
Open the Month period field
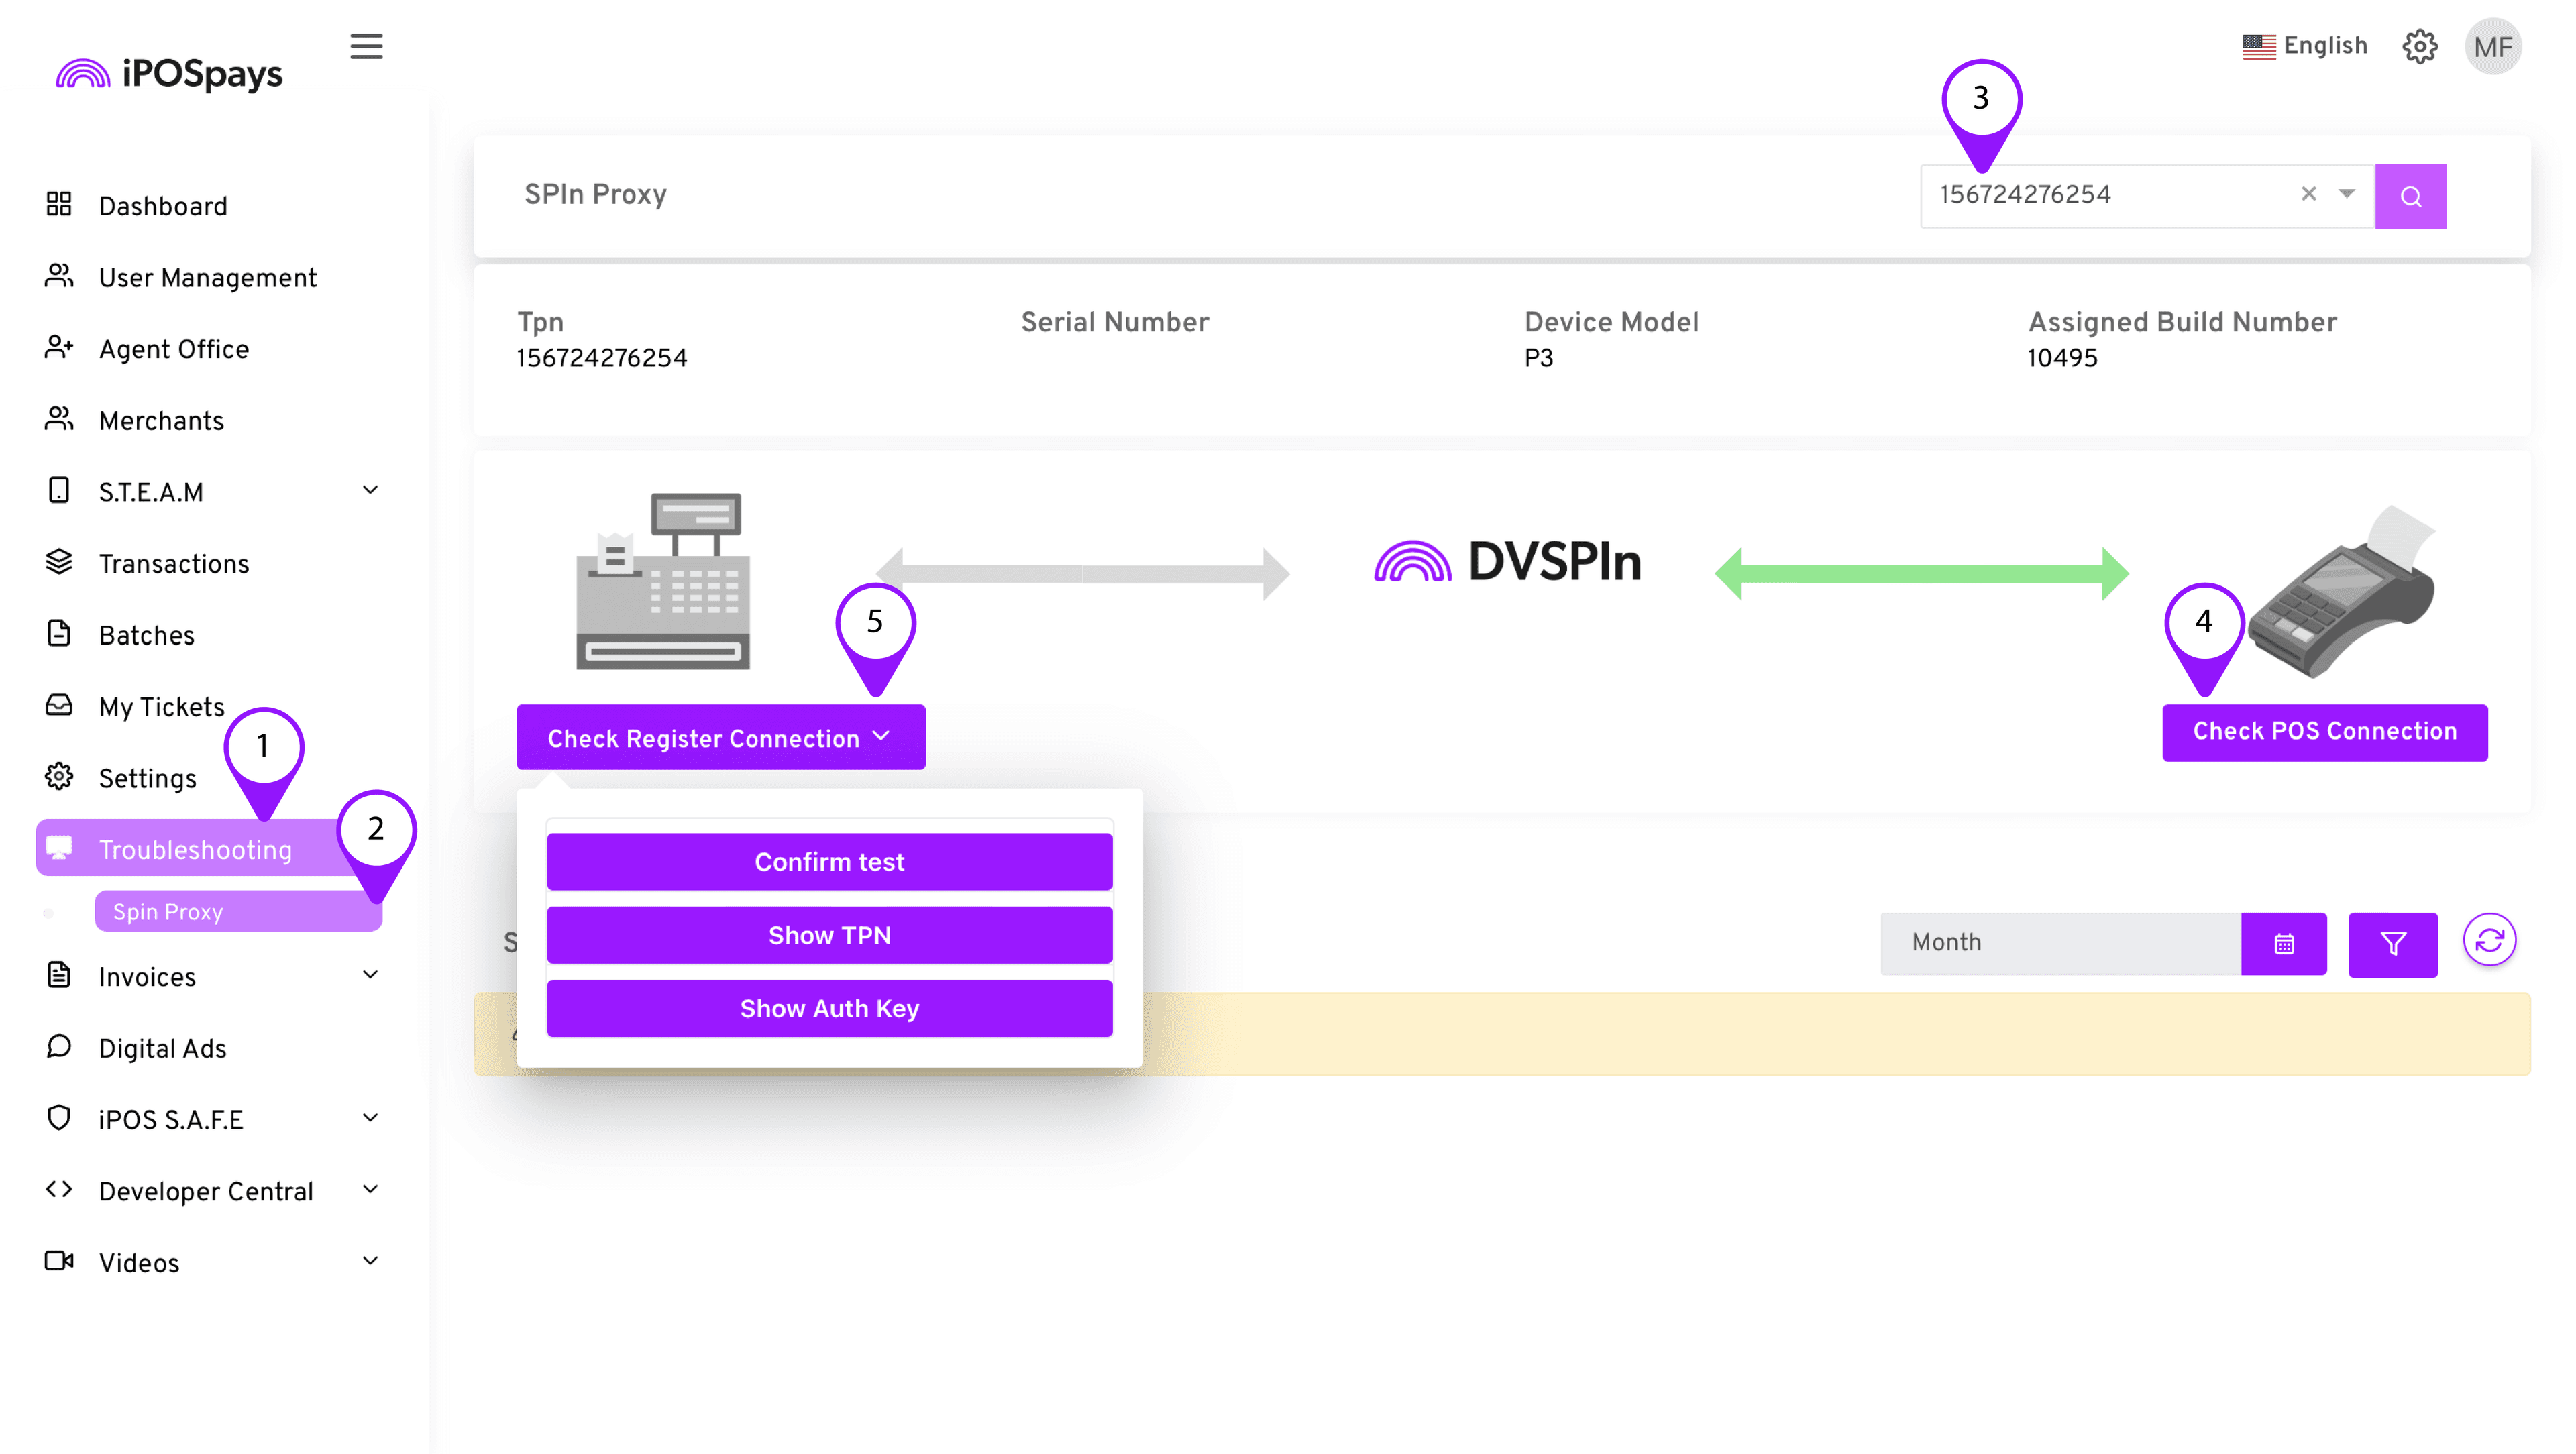(2061, 944)
